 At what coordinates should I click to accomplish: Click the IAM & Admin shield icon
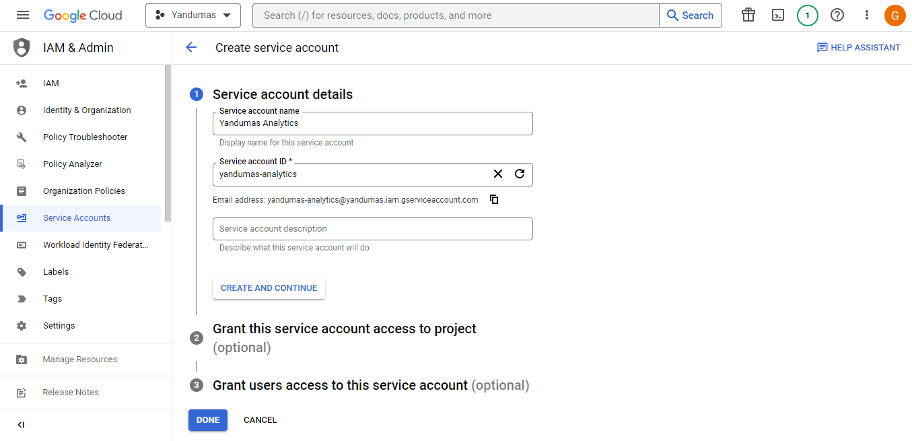(x=22, y=48)
